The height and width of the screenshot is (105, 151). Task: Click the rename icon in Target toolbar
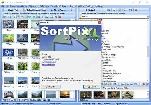(108, 10)
